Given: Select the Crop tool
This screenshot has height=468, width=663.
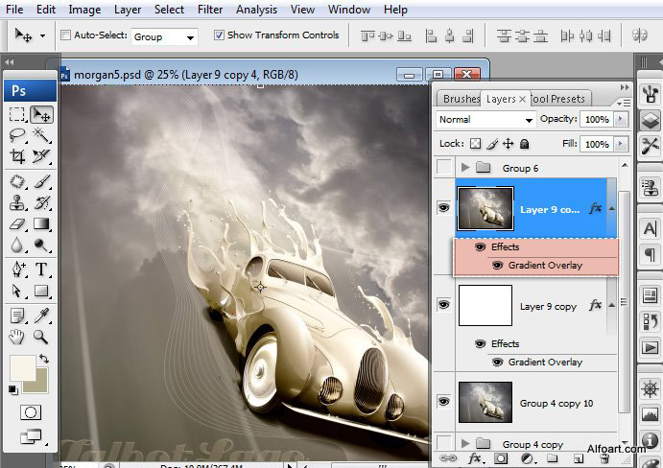Looking at the screenshot, I should (17, 156).
